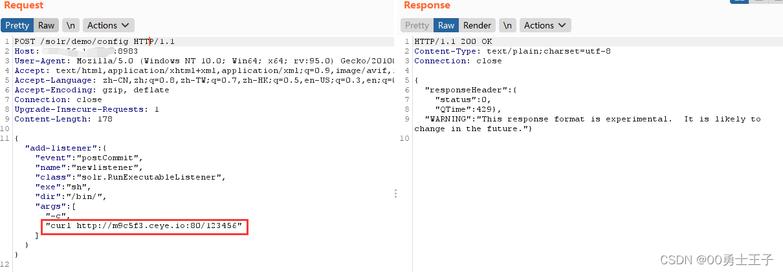Viewport: 783px width, 272px height.
Task: Click the request Connection: close header
Action: 58,99
